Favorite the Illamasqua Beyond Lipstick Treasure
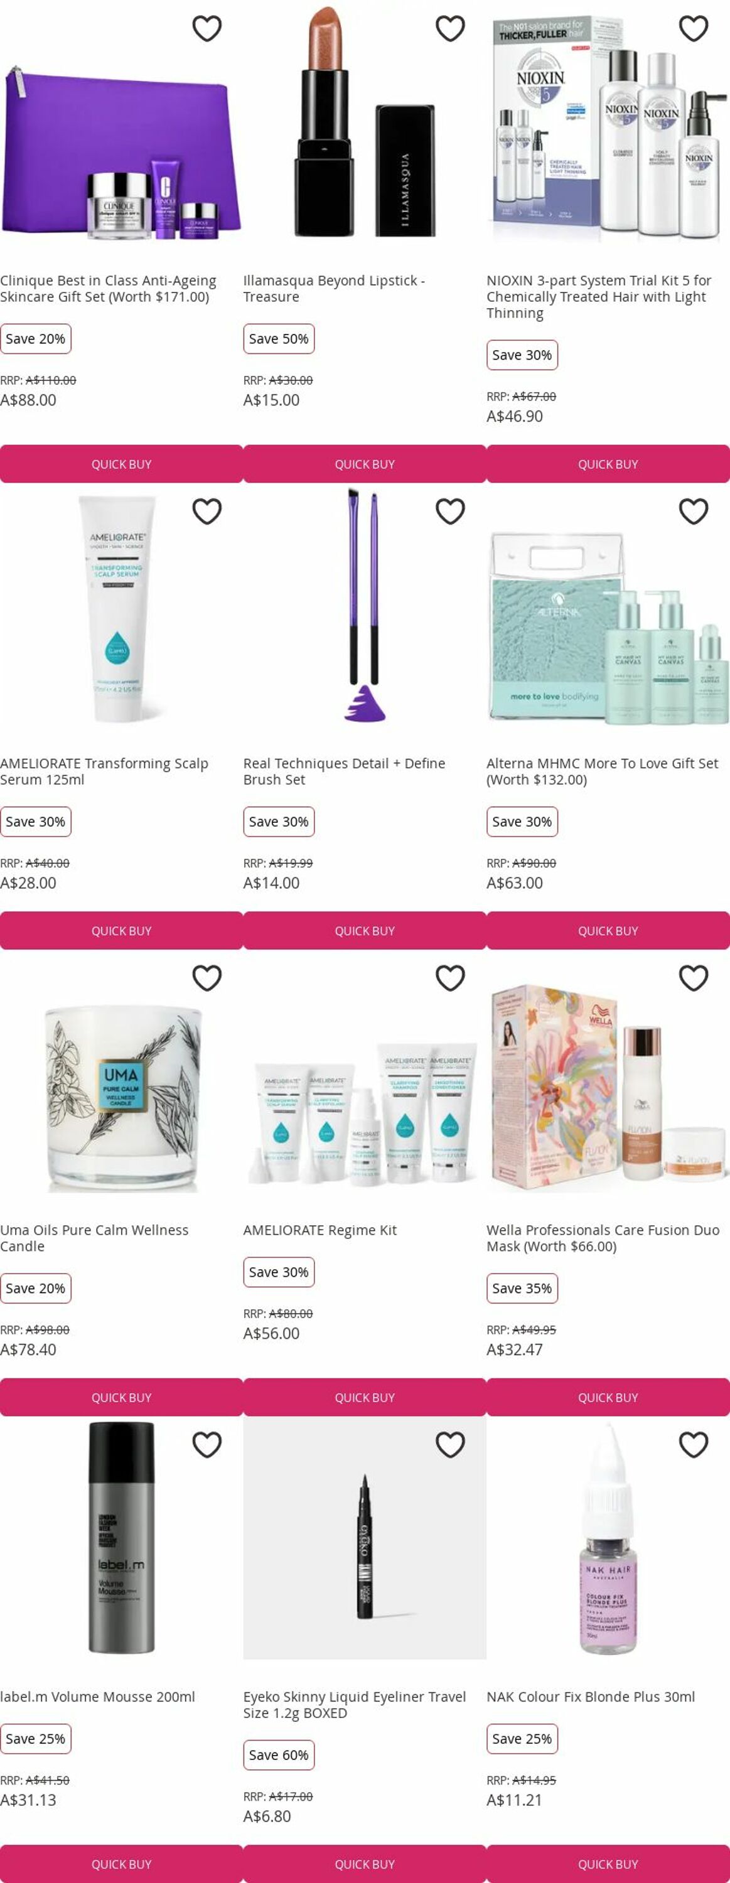Viewport: 730px width, 1883px height. tap(450, 28)
